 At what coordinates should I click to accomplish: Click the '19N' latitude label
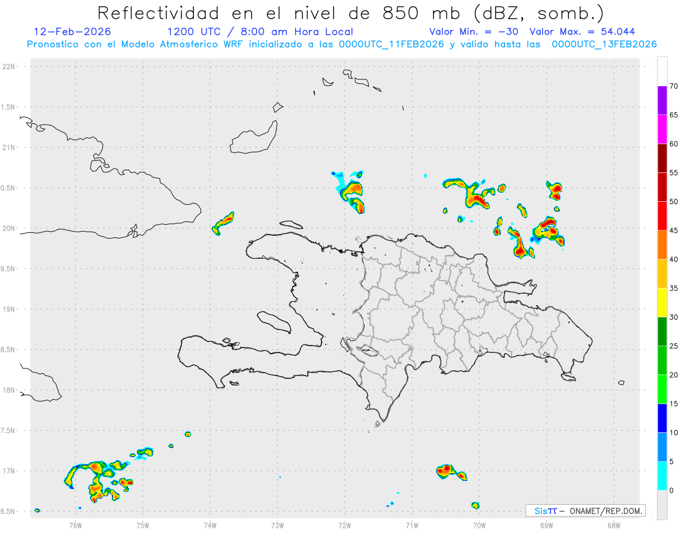pyautogui.click(x=10, y=309)
